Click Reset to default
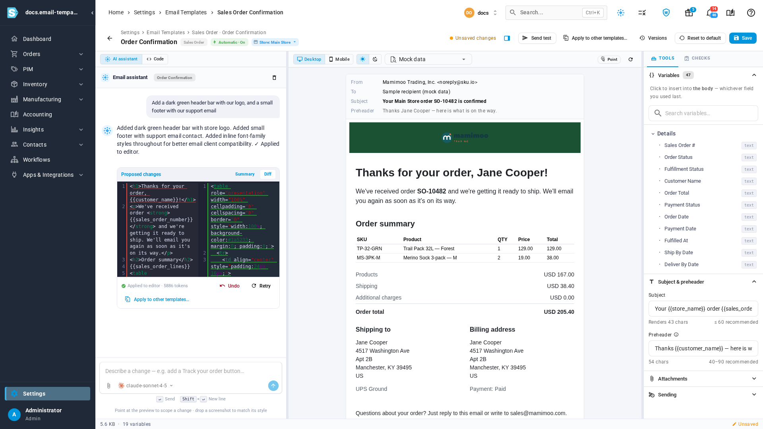 (x=700, y=38)
